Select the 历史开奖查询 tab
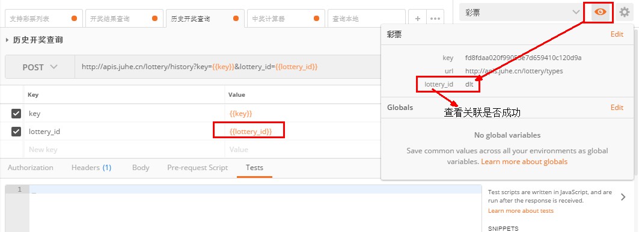Screen dimensions: 639x232 pyautogui.click(x=205, y=19)
